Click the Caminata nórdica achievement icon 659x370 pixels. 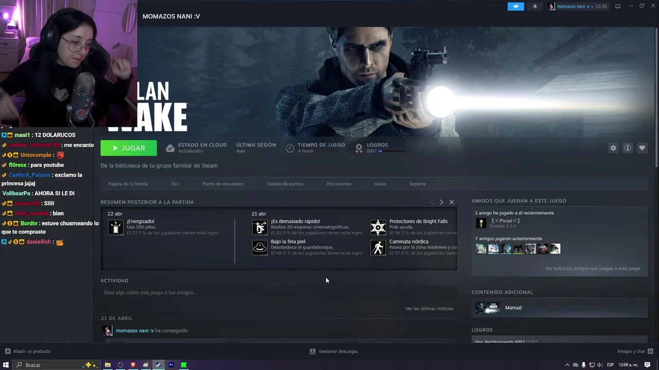pos(378,247)
